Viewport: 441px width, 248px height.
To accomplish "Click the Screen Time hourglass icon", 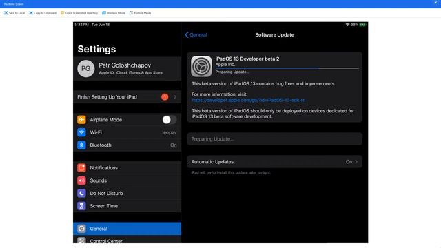I will (81, 206).
